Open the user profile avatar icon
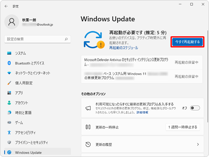Image resolution: width=209 pixels, height=157 pixels. point(12,22)
